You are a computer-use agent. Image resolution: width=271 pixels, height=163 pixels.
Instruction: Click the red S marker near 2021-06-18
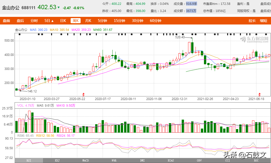pyautogui.click(x=259, y=95)
